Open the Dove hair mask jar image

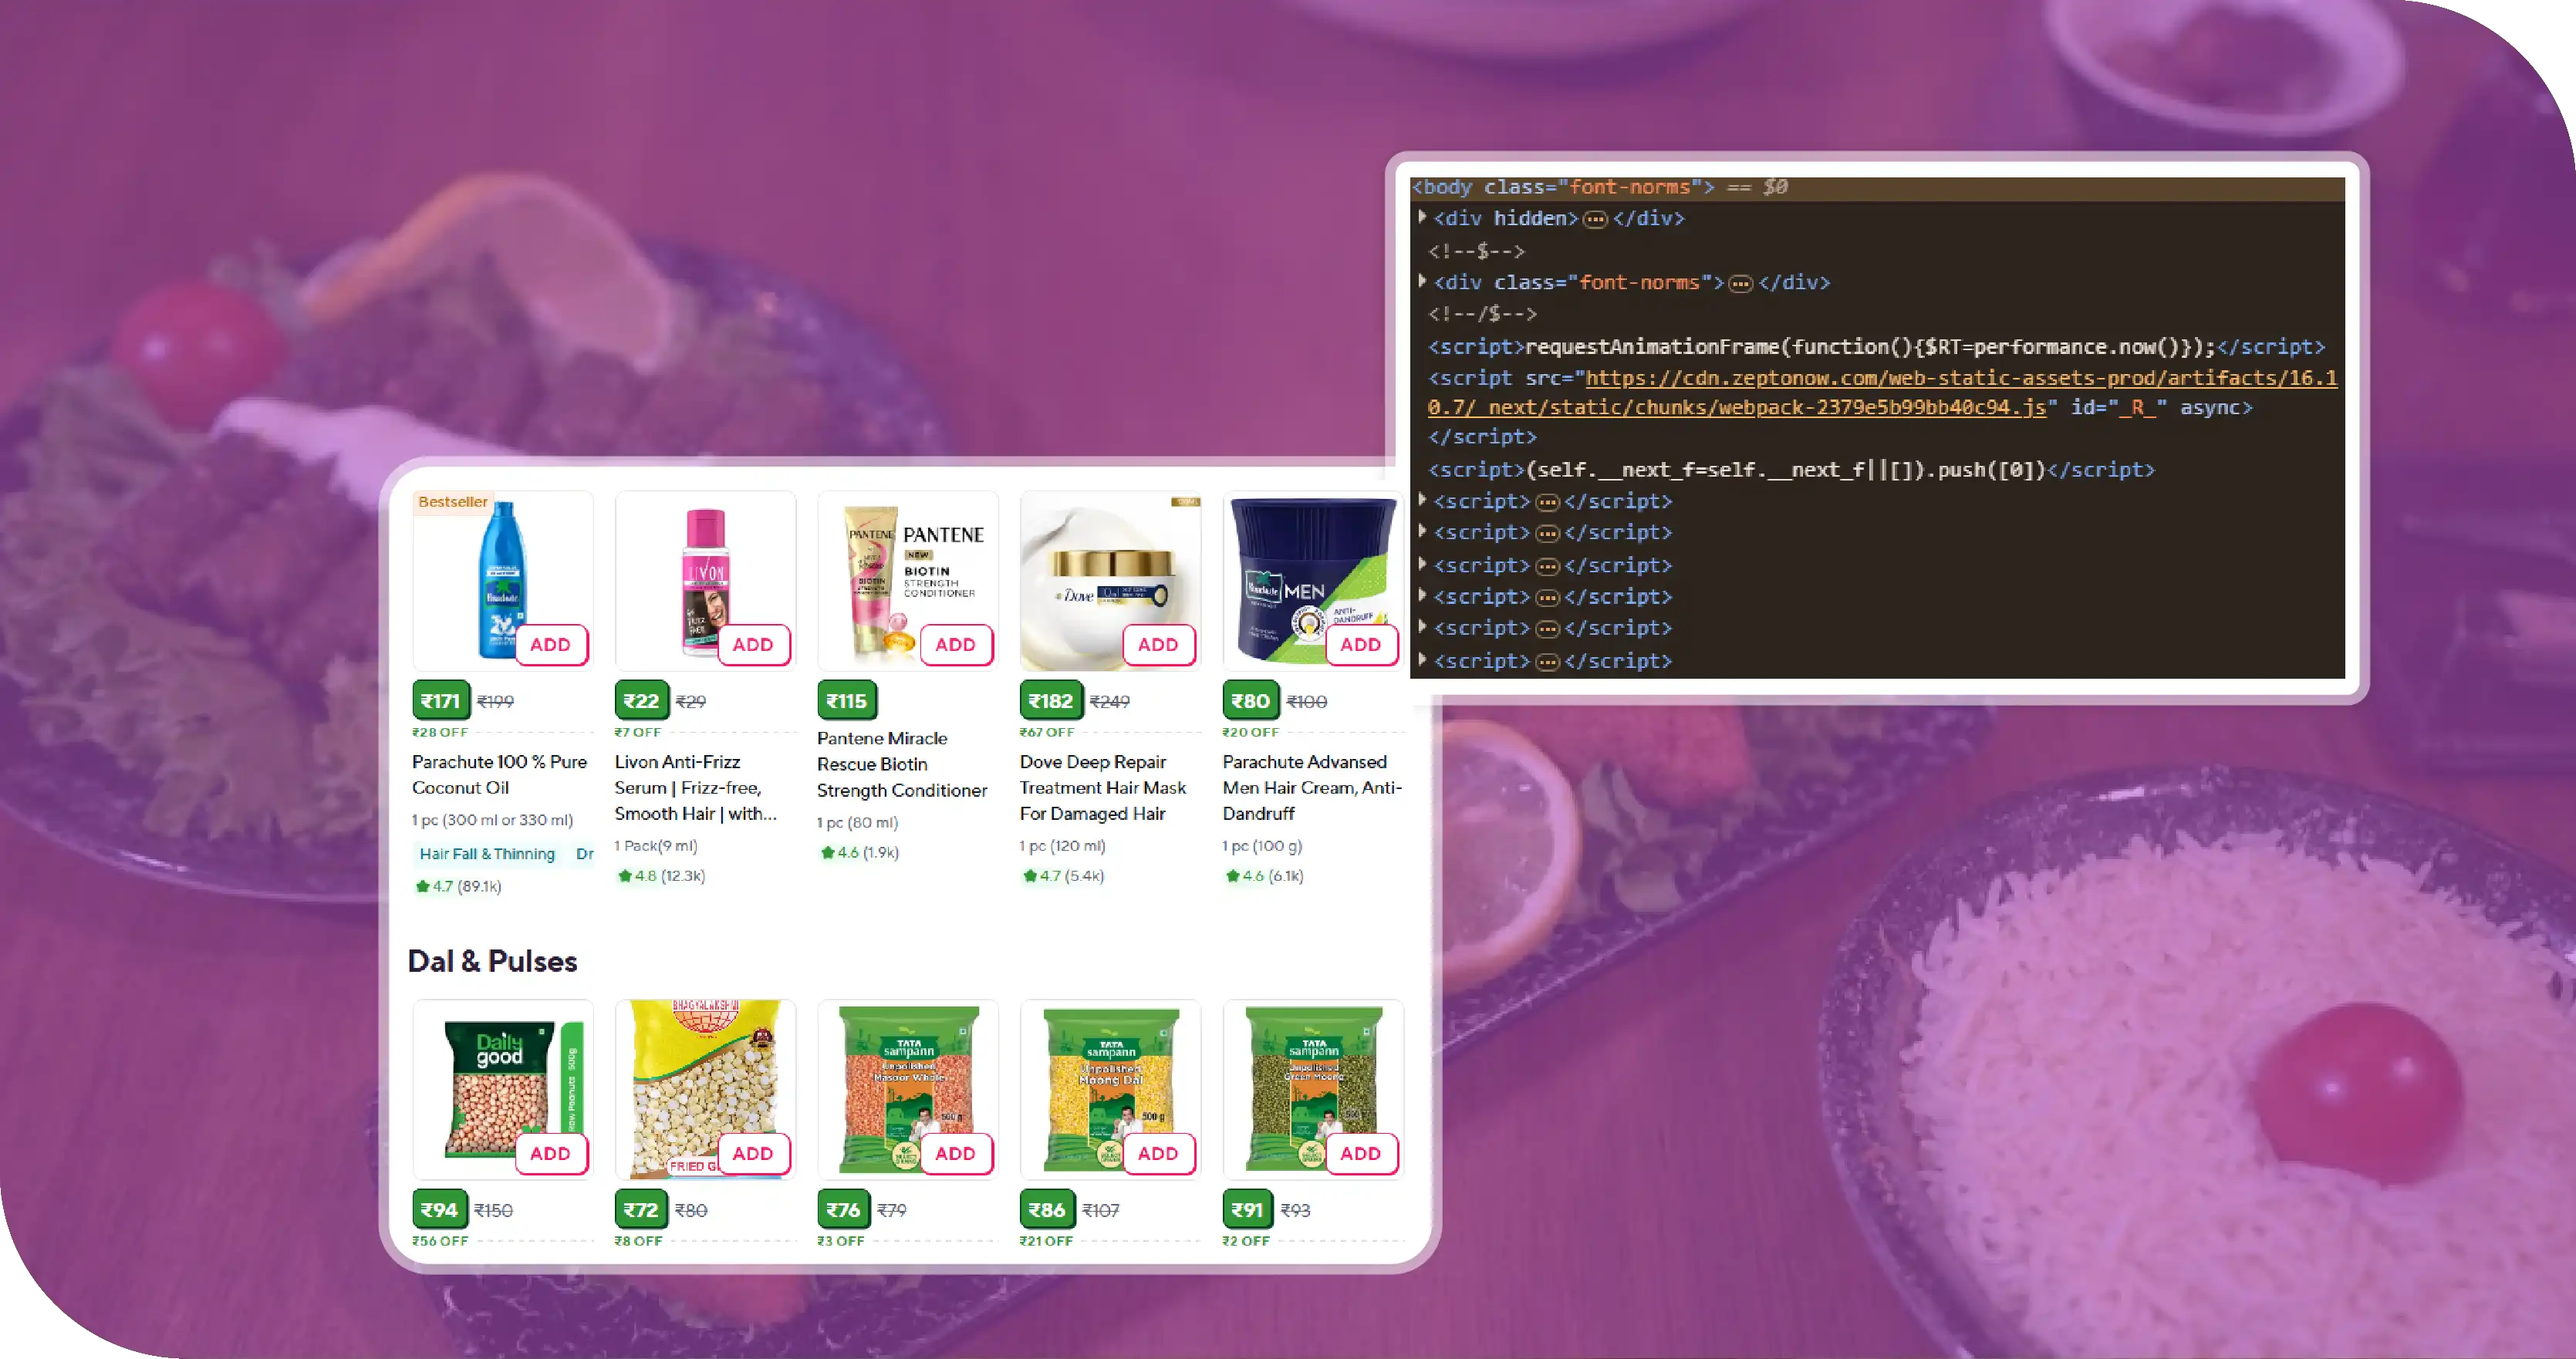pos(1110,581)
